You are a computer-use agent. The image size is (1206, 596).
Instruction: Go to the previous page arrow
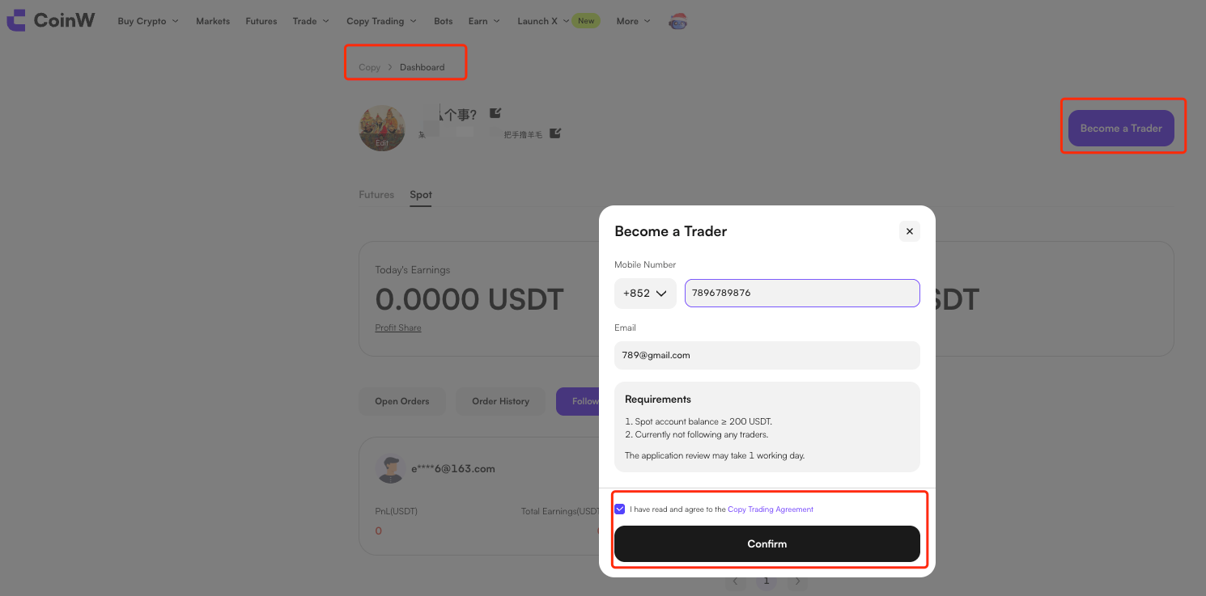click(x=735, y=581)
